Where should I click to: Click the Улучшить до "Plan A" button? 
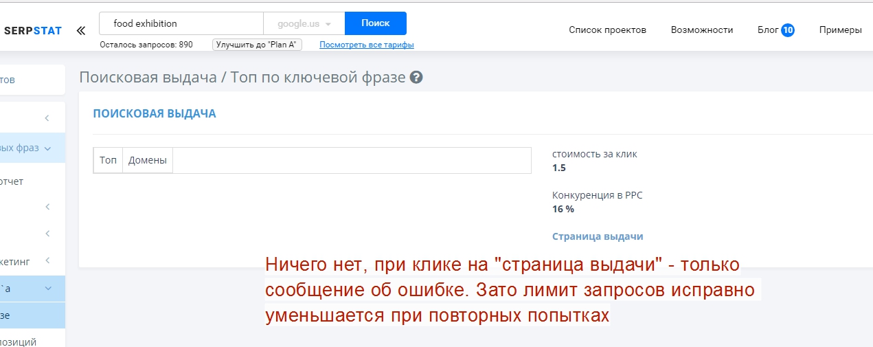[x=257, y=45]
